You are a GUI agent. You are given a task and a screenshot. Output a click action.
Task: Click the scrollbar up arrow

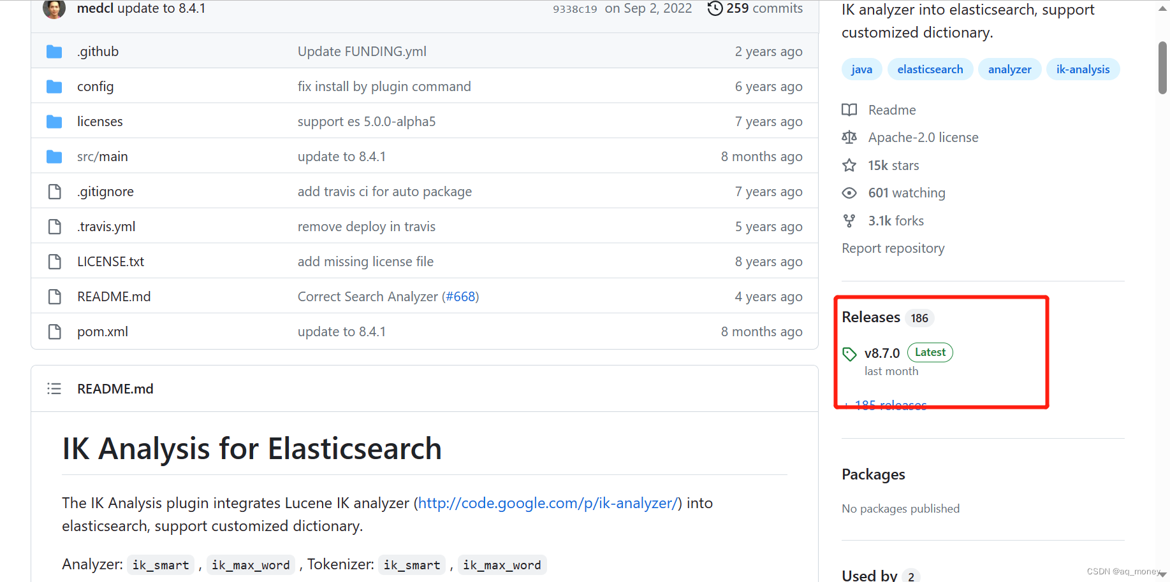pos(1162,9)
